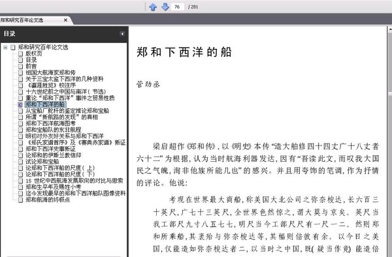Open 试论郑和宝船 in the outline
The height and width of the screenshot is (257, 392).
(42, 162)
